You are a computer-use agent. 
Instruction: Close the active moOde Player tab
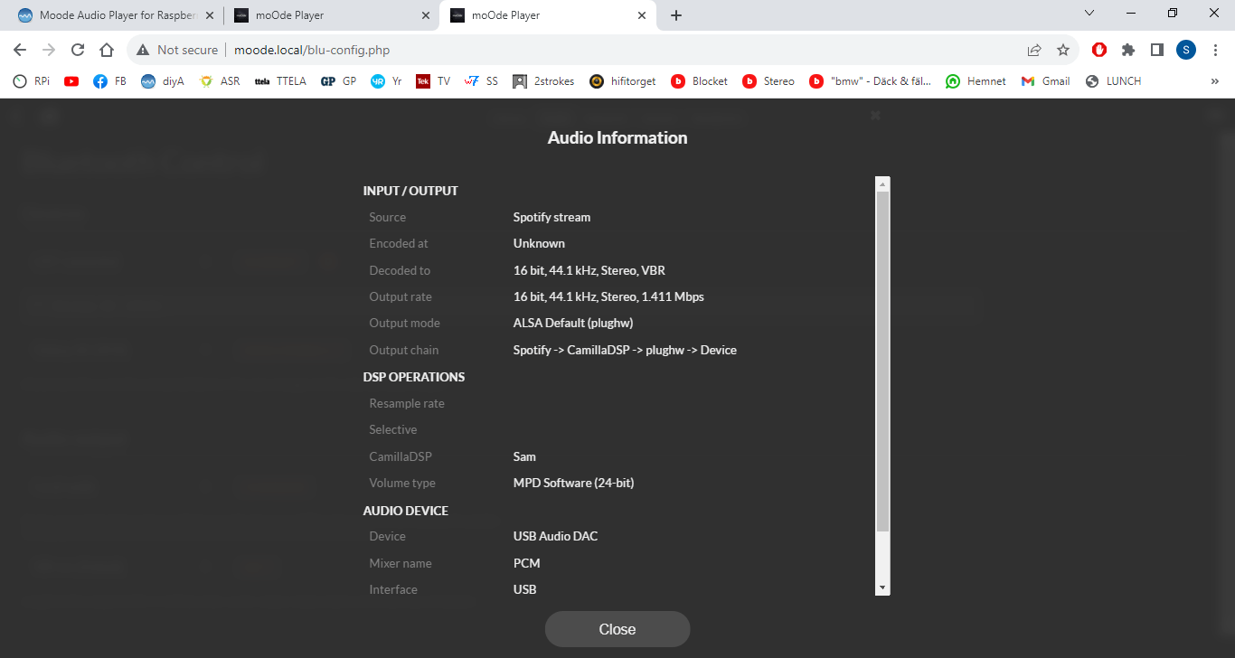pos(642,15)
